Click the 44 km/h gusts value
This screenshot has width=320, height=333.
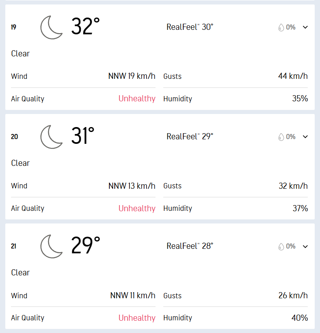(x=293, y=76)
